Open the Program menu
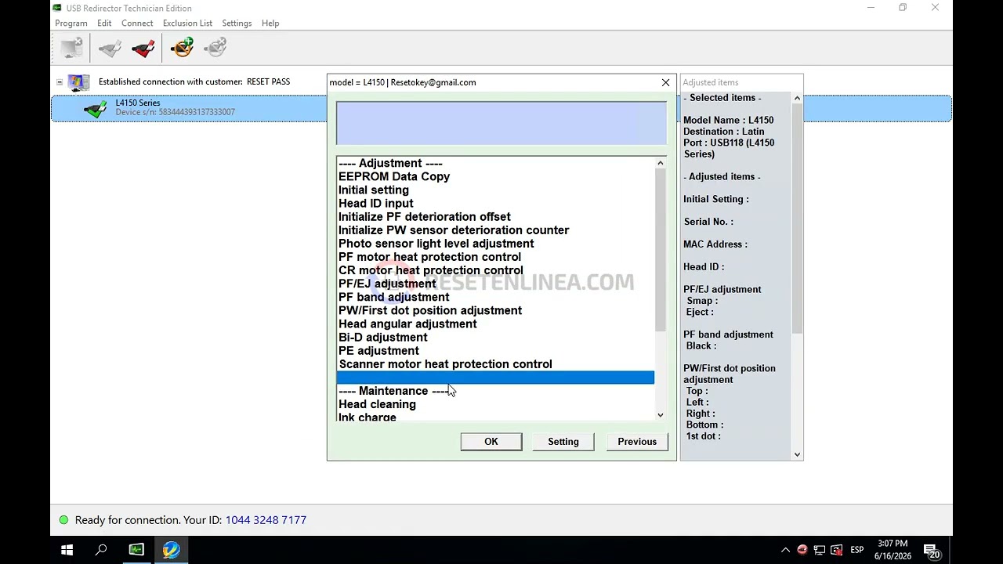Viewport: 1003px width, 564px height. [71, 23]
